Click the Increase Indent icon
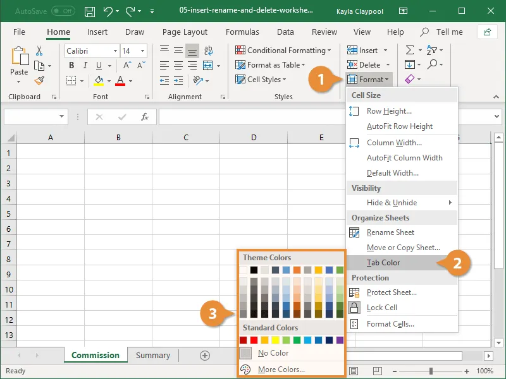 tap(178, 80)
